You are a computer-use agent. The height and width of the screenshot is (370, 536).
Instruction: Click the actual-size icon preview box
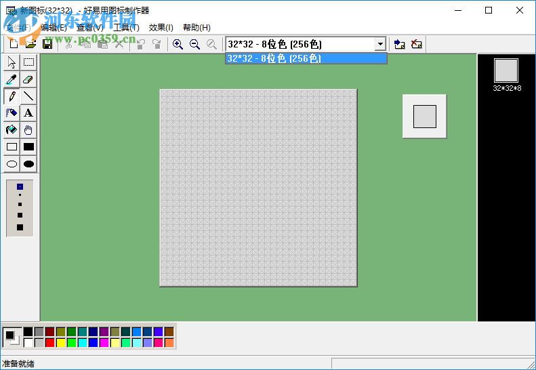(x=425, y=117)
